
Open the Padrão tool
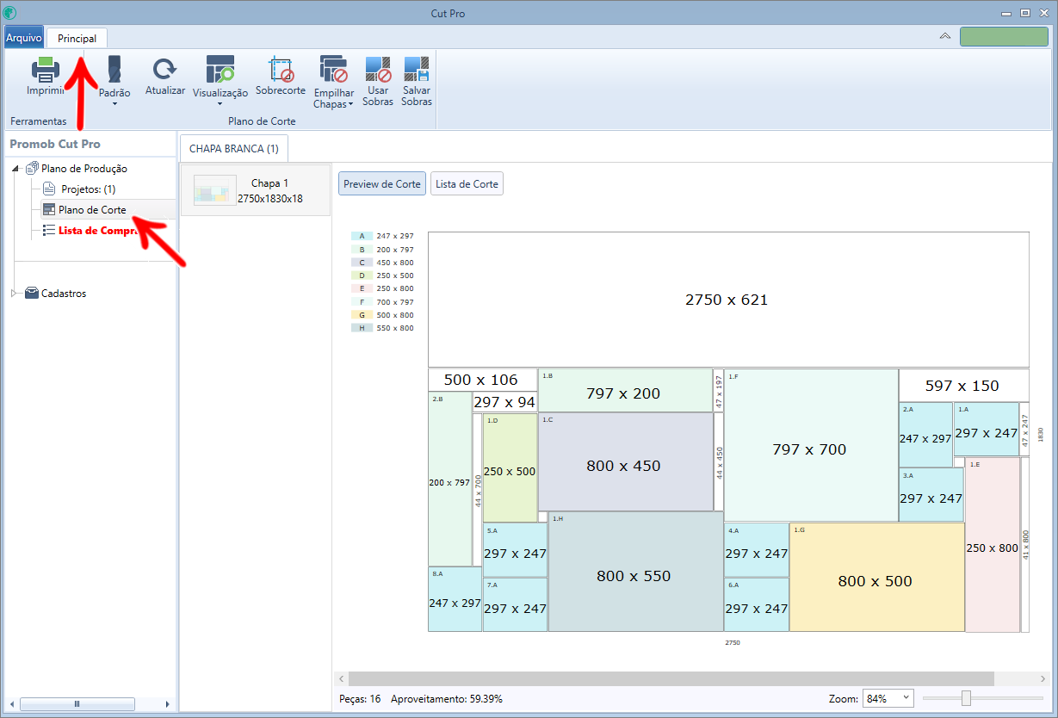pyautogui.click(x=114, y=79)
